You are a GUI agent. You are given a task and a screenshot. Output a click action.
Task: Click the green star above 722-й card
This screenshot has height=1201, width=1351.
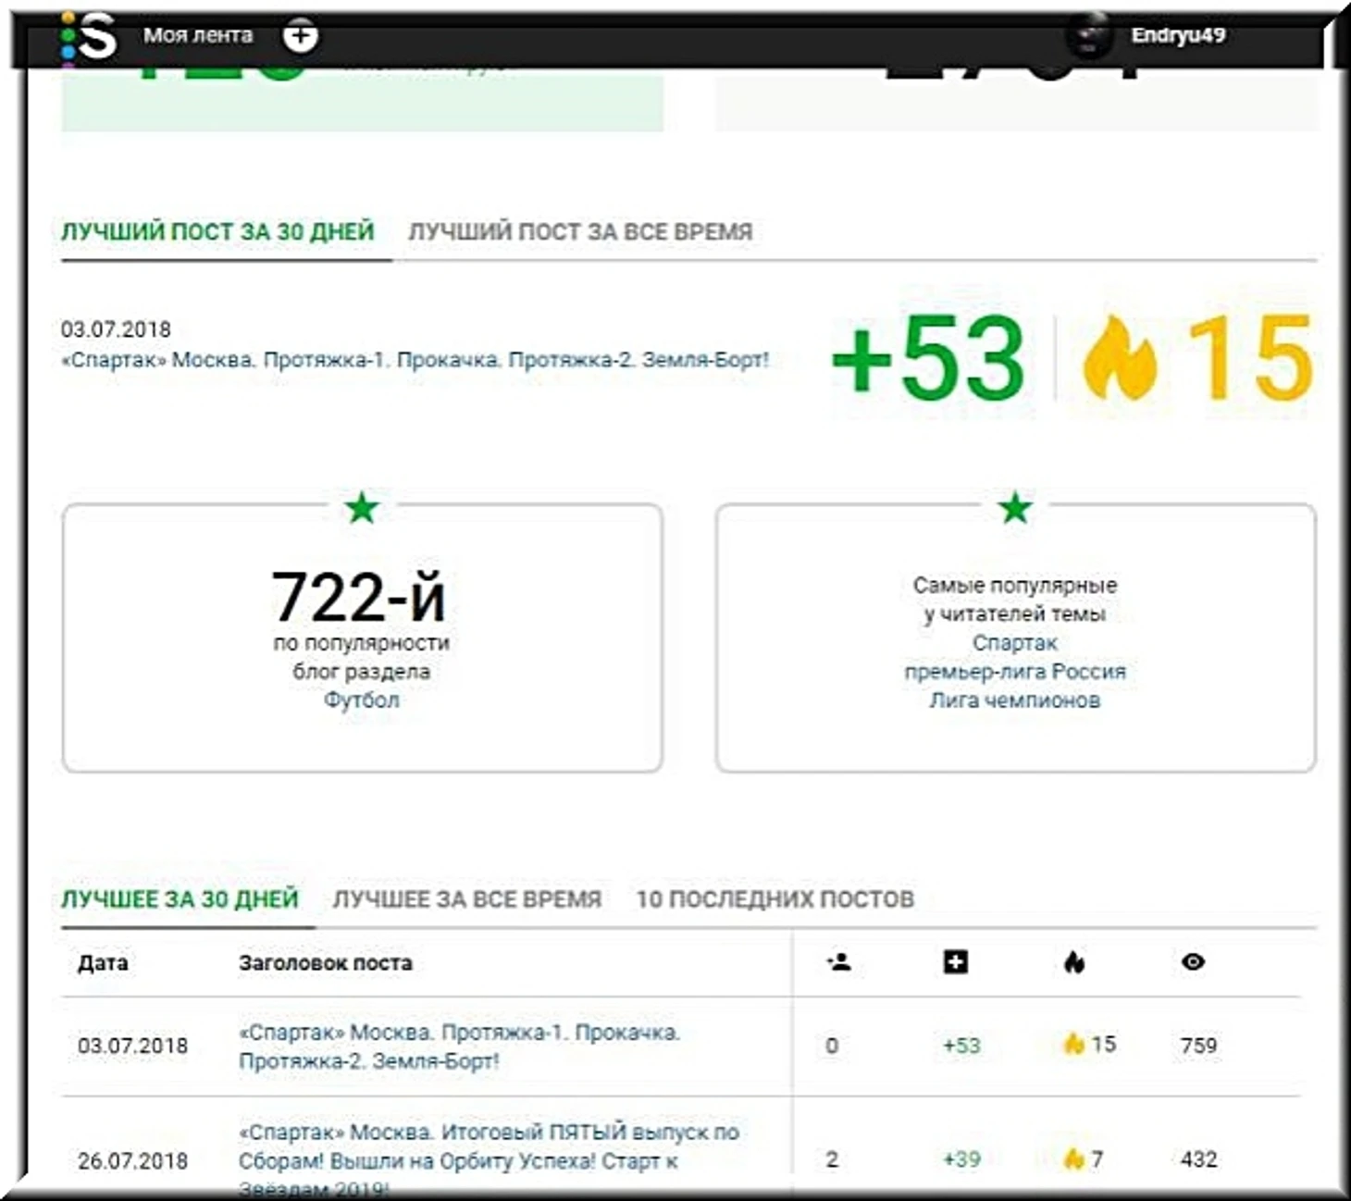(362, 507)
